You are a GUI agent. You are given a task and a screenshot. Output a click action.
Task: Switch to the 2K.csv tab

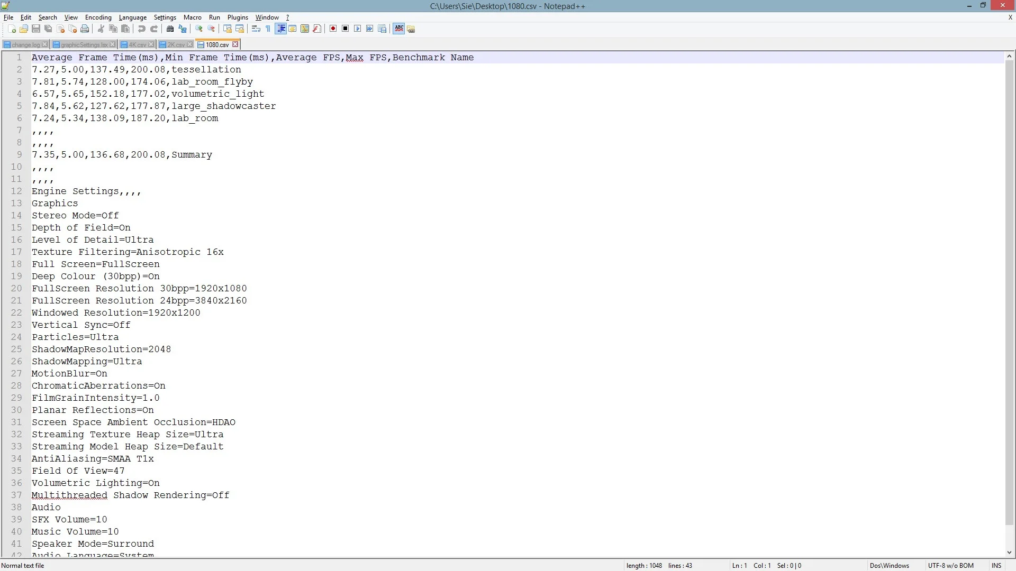tap(176, 44)
